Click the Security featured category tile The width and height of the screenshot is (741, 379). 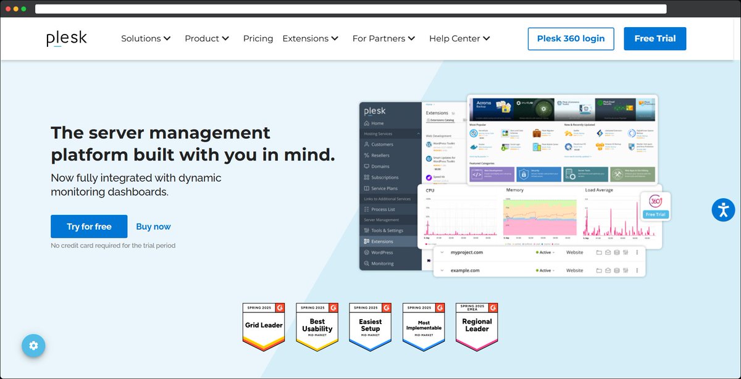point(538,175)
